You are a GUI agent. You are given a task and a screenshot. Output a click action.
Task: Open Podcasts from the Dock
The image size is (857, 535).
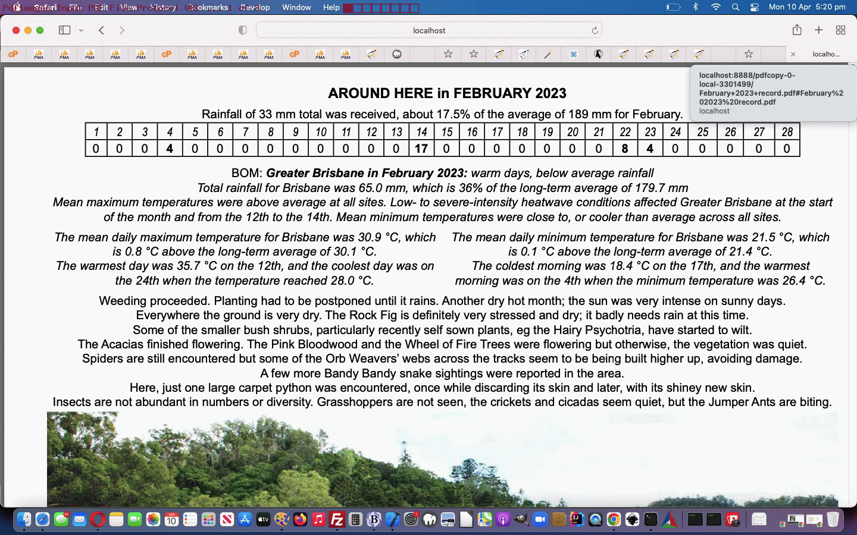point(503,520)
